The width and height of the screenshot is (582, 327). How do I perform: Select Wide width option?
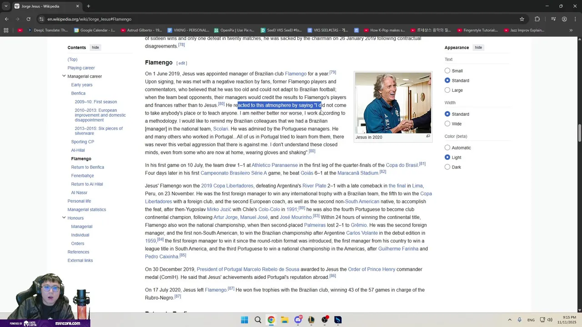click(x=447, y=124)
